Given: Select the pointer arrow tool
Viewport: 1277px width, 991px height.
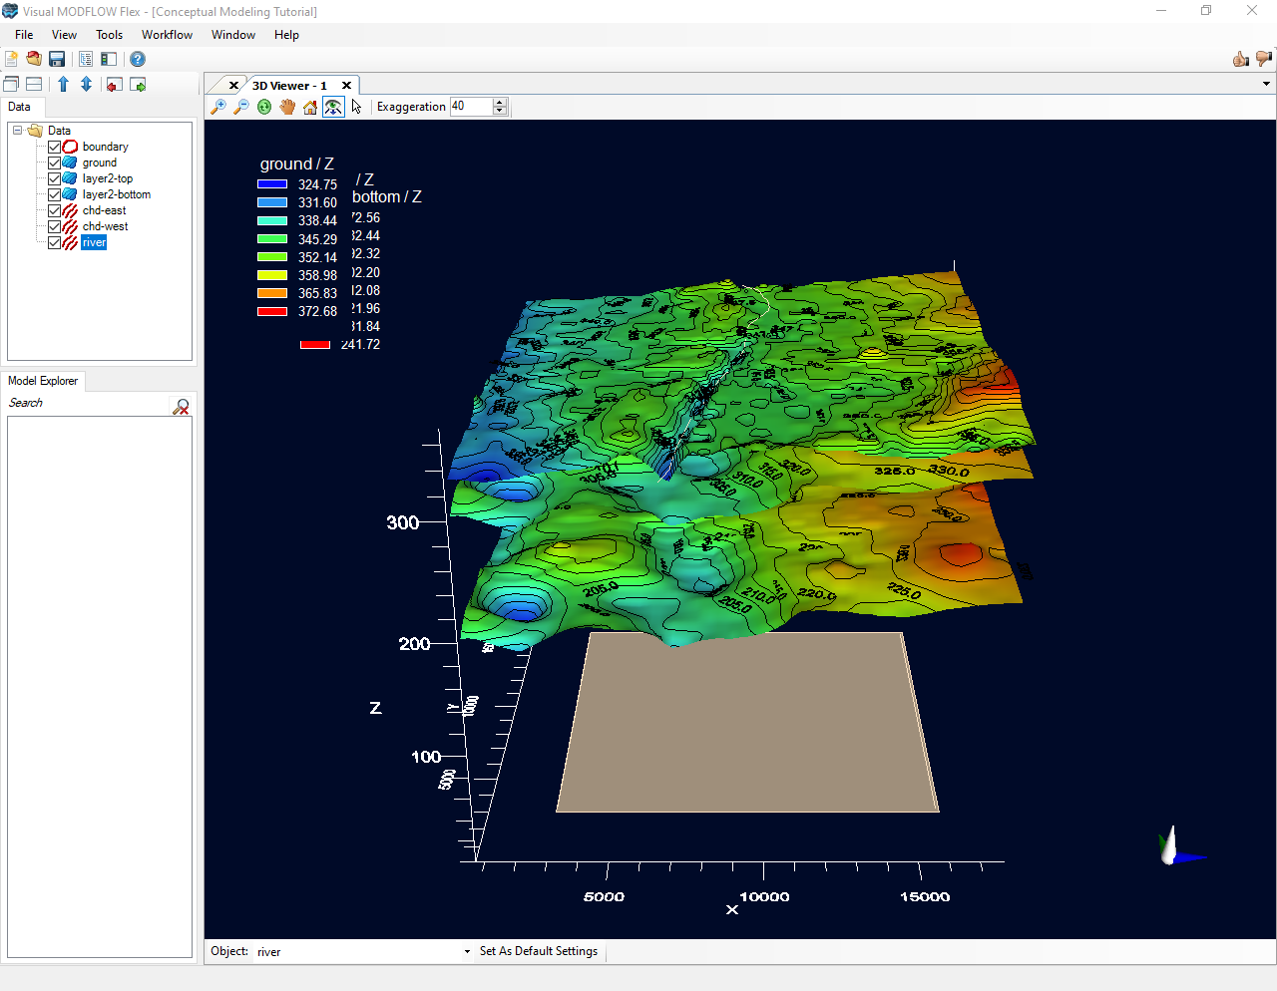Looking at the screenshot, I should [355, 107].
